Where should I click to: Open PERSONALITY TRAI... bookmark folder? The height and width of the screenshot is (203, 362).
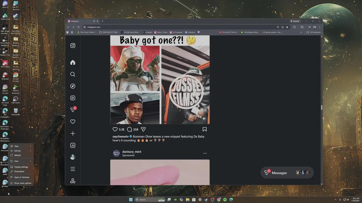[x=109, y=32]
